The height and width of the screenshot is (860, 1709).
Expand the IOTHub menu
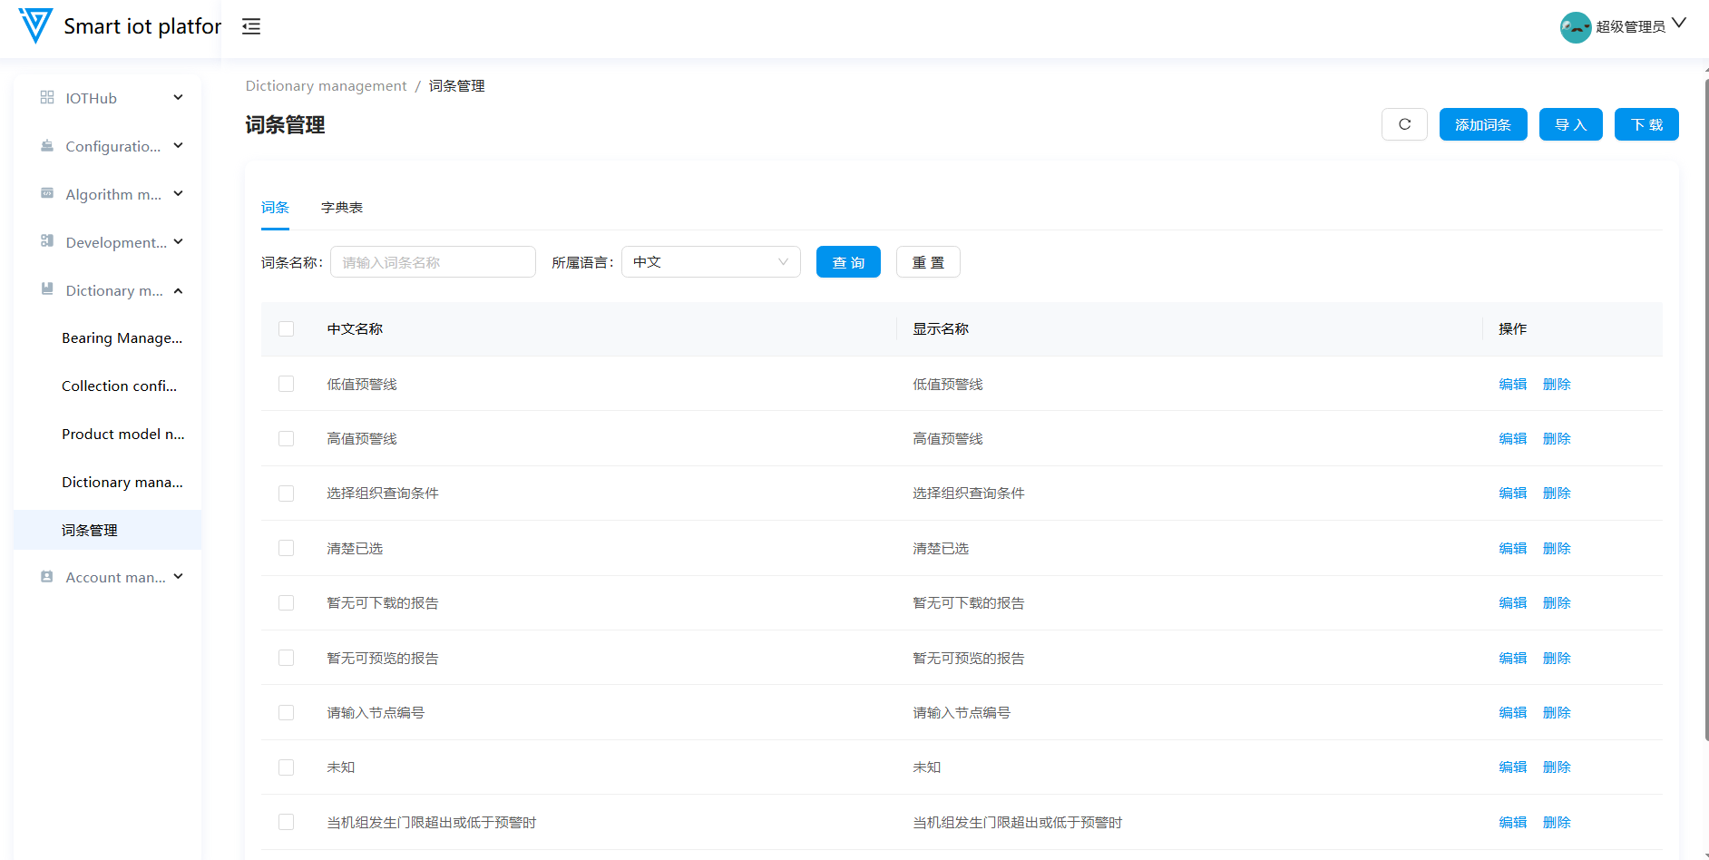[179, 97]
